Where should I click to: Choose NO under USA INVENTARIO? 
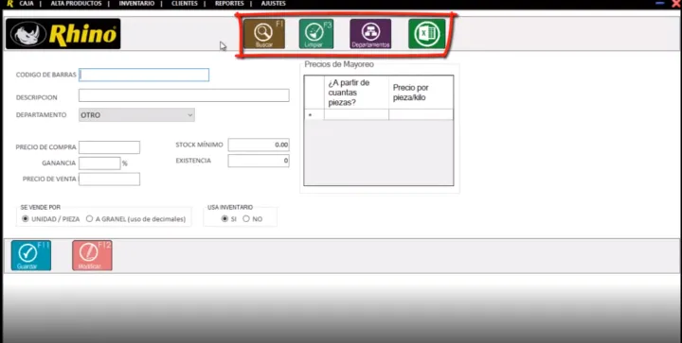[246, 219]
